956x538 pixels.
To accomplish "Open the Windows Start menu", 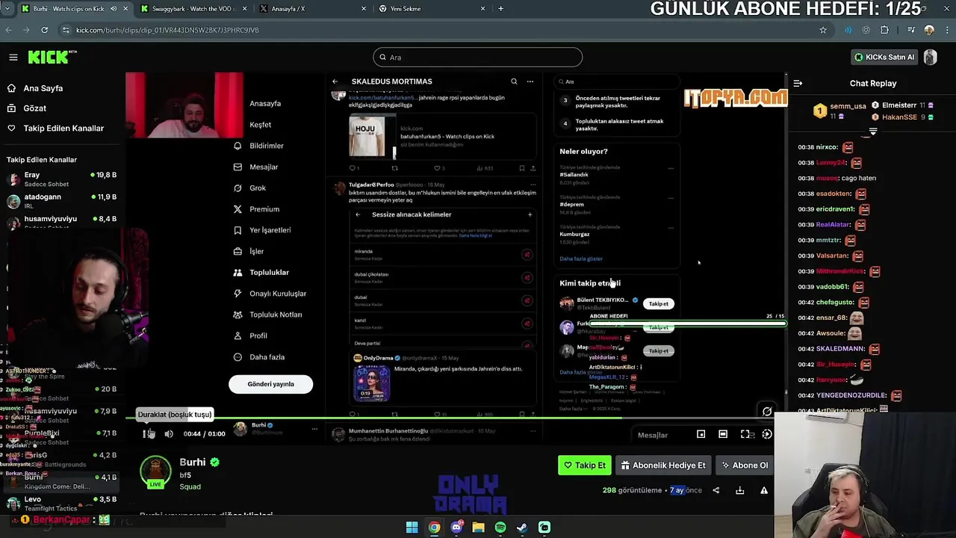I will point(412,528).
